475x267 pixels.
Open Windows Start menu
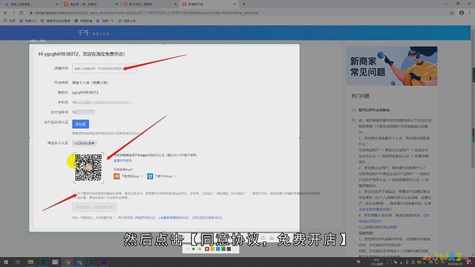(6, 262)
